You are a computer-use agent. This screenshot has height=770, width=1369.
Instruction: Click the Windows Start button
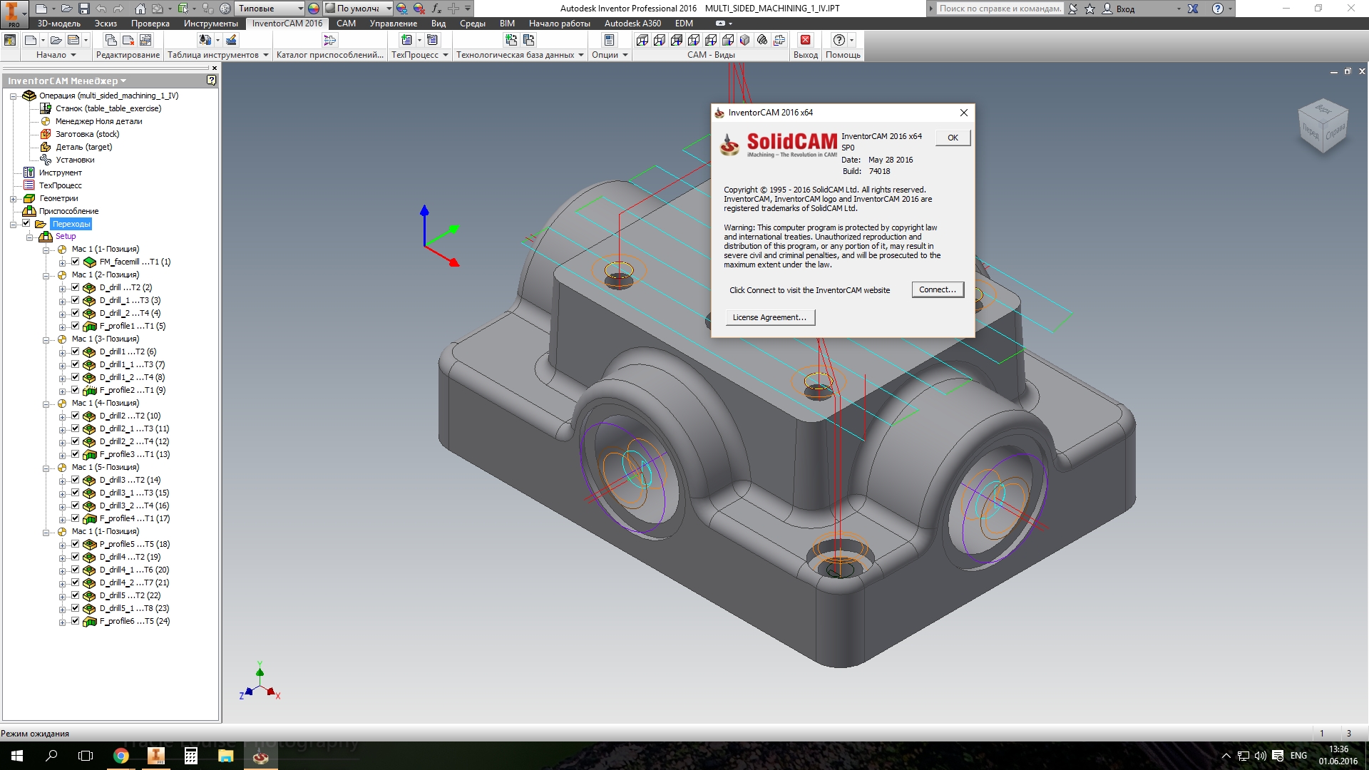[x=17, y=756]
